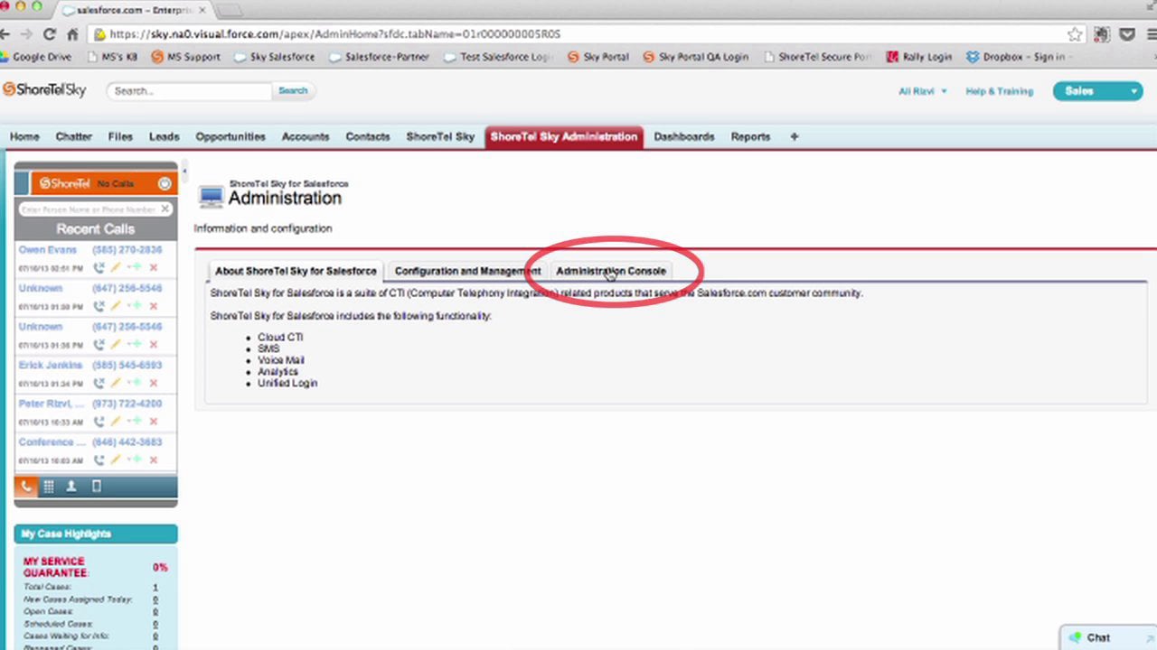Open the Owen Evans contact link
This screenshot has width=1157, height=650.
(48, 250)
